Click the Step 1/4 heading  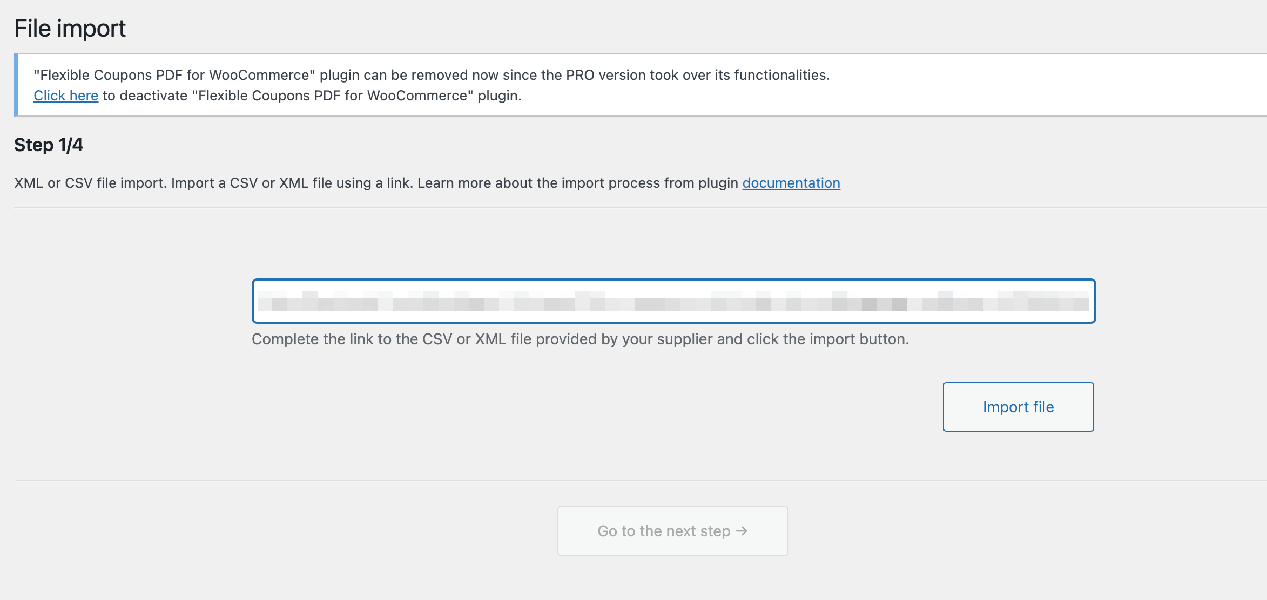tap(49, 145)
